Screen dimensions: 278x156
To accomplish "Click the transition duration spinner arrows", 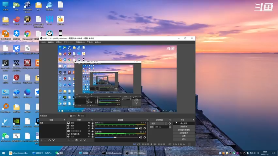I will [170, 127].
